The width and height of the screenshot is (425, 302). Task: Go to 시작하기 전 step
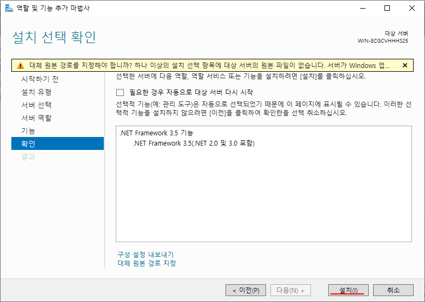(x=40, y=79)
